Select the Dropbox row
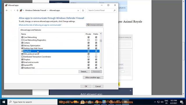186x105 pixels. (60, 60)
